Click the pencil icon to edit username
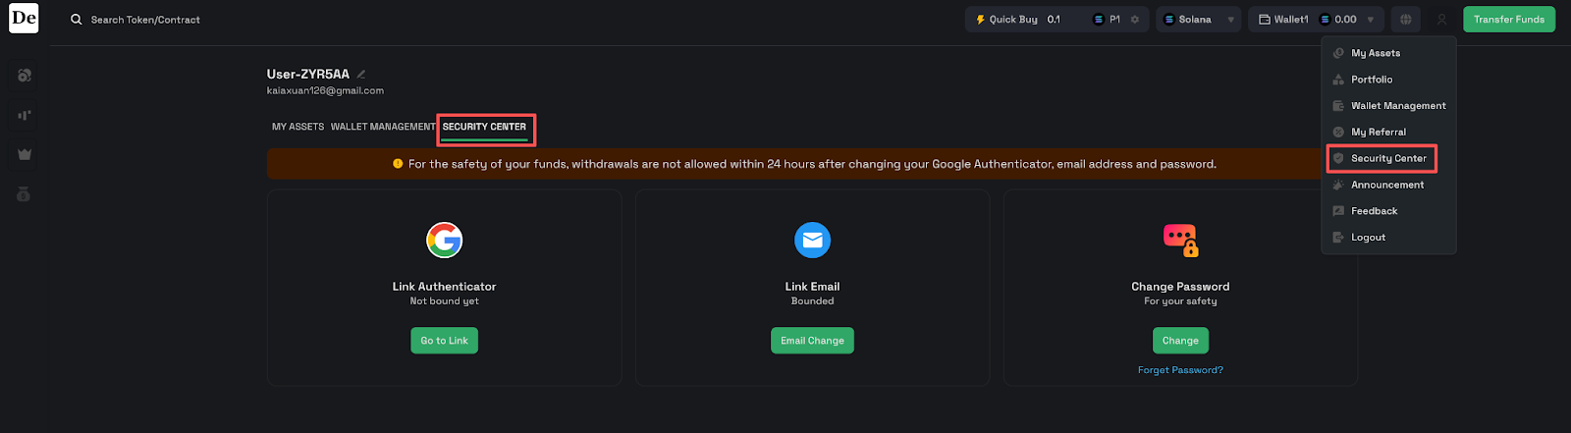The height and width of the screenshot is (433, 1571). pyautogui.click(x=361, y=74)
